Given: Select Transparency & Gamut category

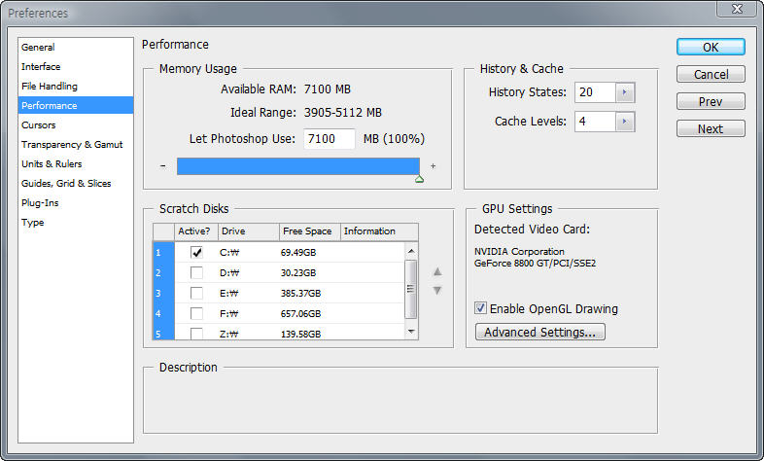Looking at the screenshot, I should click(x=72, y=144).
